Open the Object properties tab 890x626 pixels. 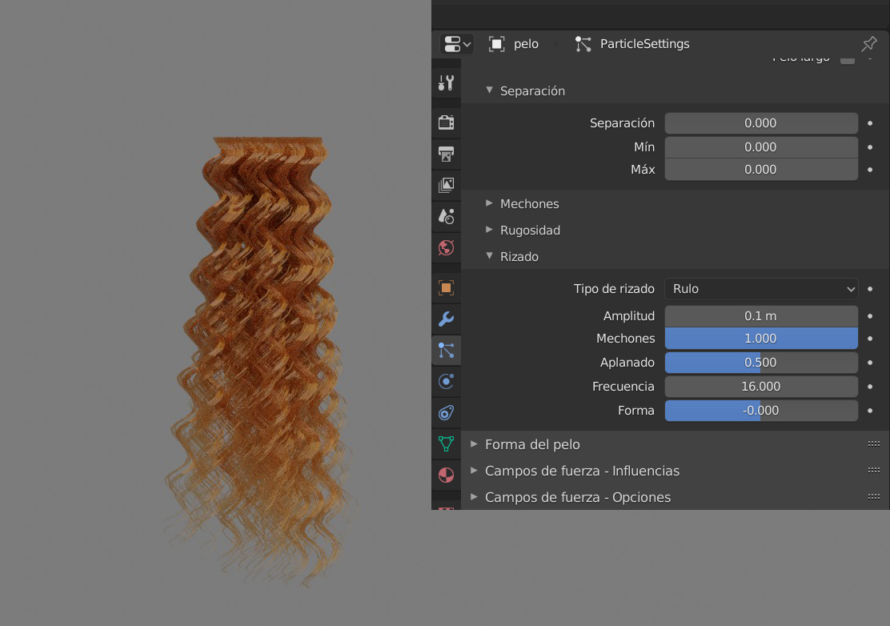coord(446,287)
